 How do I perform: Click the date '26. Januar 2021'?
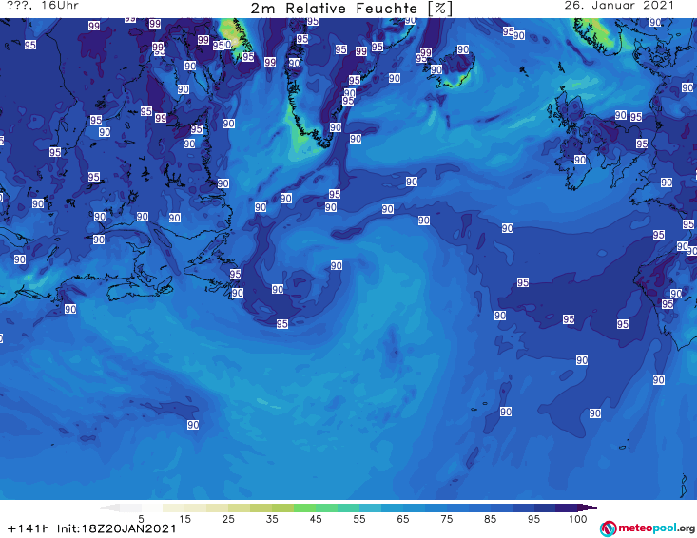(619, 6)
